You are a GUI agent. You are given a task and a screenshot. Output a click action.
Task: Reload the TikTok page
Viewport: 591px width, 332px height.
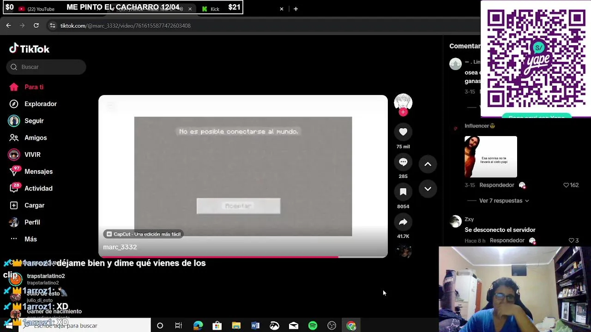click(36, 25)
